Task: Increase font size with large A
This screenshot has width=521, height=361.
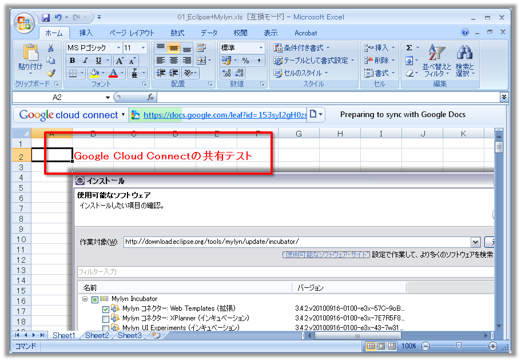Action: 120,61
